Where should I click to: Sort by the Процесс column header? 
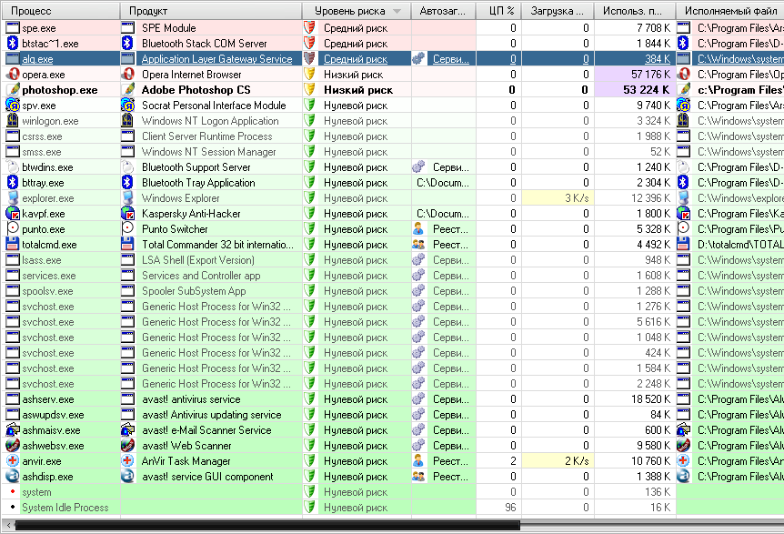point(60,11)
